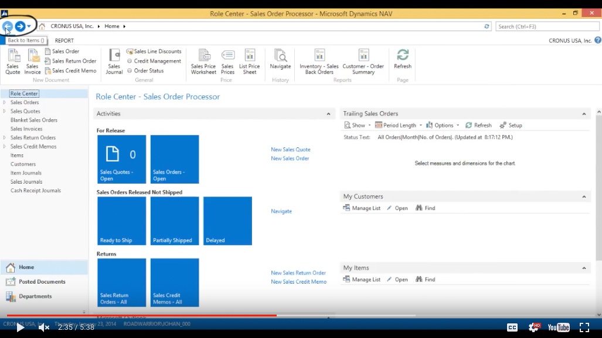
Task: Select Sales Order in New Document group
Action: pyautogui.click(x=62, y=51)
